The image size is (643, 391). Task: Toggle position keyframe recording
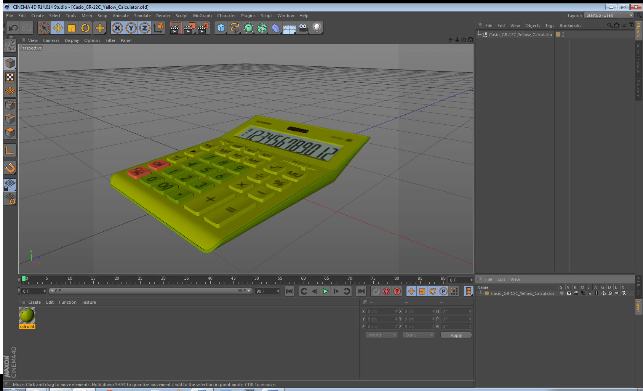click(411, 291)
